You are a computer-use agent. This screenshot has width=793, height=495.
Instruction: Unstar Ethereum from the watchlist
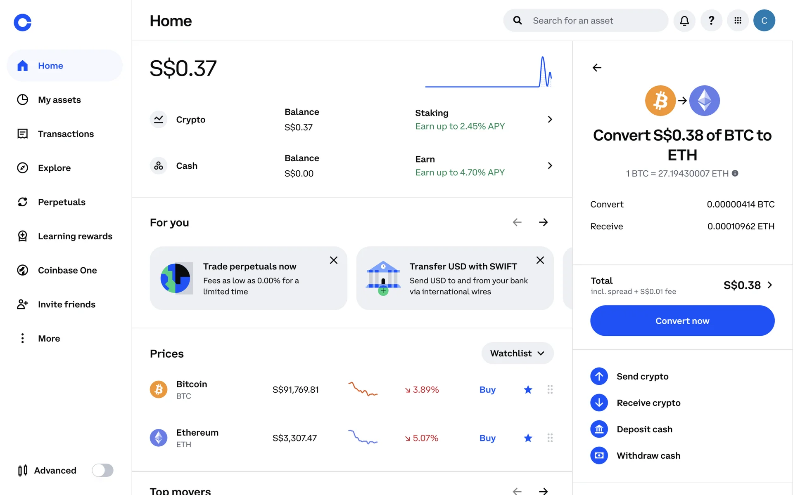[528, 438]
